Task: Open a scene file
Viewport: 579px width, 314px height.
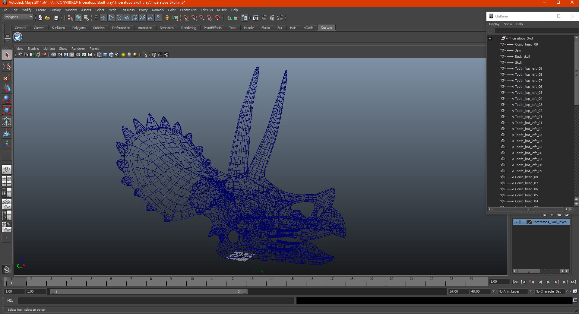Action: point(48,18)
